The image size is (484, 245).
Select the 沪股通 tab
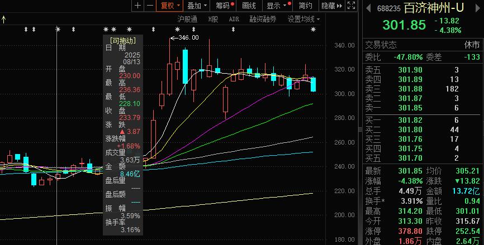pyautogui.click(x=187, y=19)
